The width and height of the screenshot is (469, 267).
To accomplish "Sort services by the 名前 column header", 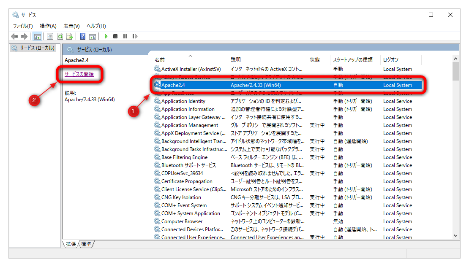I will pyautogui.click(x=159, y=59).
